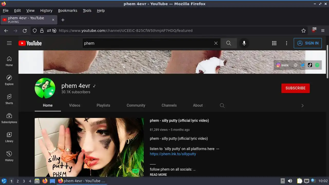
Task: Expand the description with READ MORE
Action: pyautogui.click(x=158, y=174)
